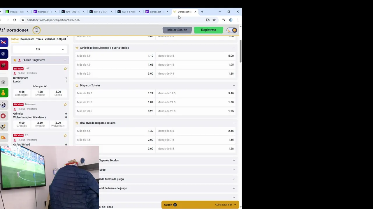Close the active DoradoBet tab

[195, 12]
